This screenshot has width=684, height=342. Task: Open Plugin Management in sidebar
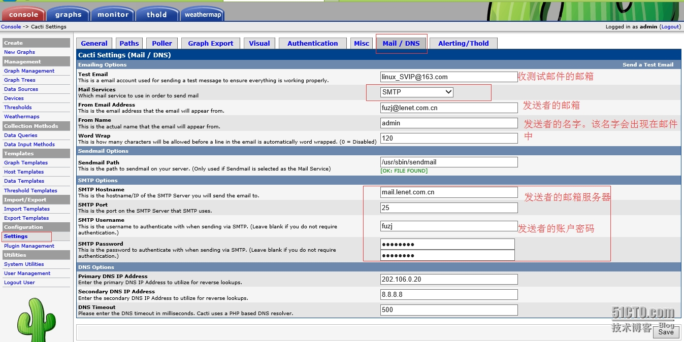29,246
